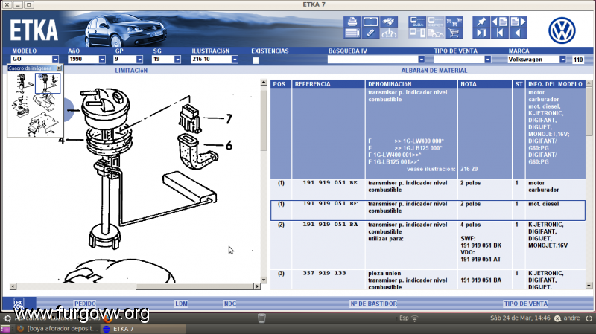596x334 pixels.
Task: Click the printer icon in toolbar
Action: [x=352, y=22]
